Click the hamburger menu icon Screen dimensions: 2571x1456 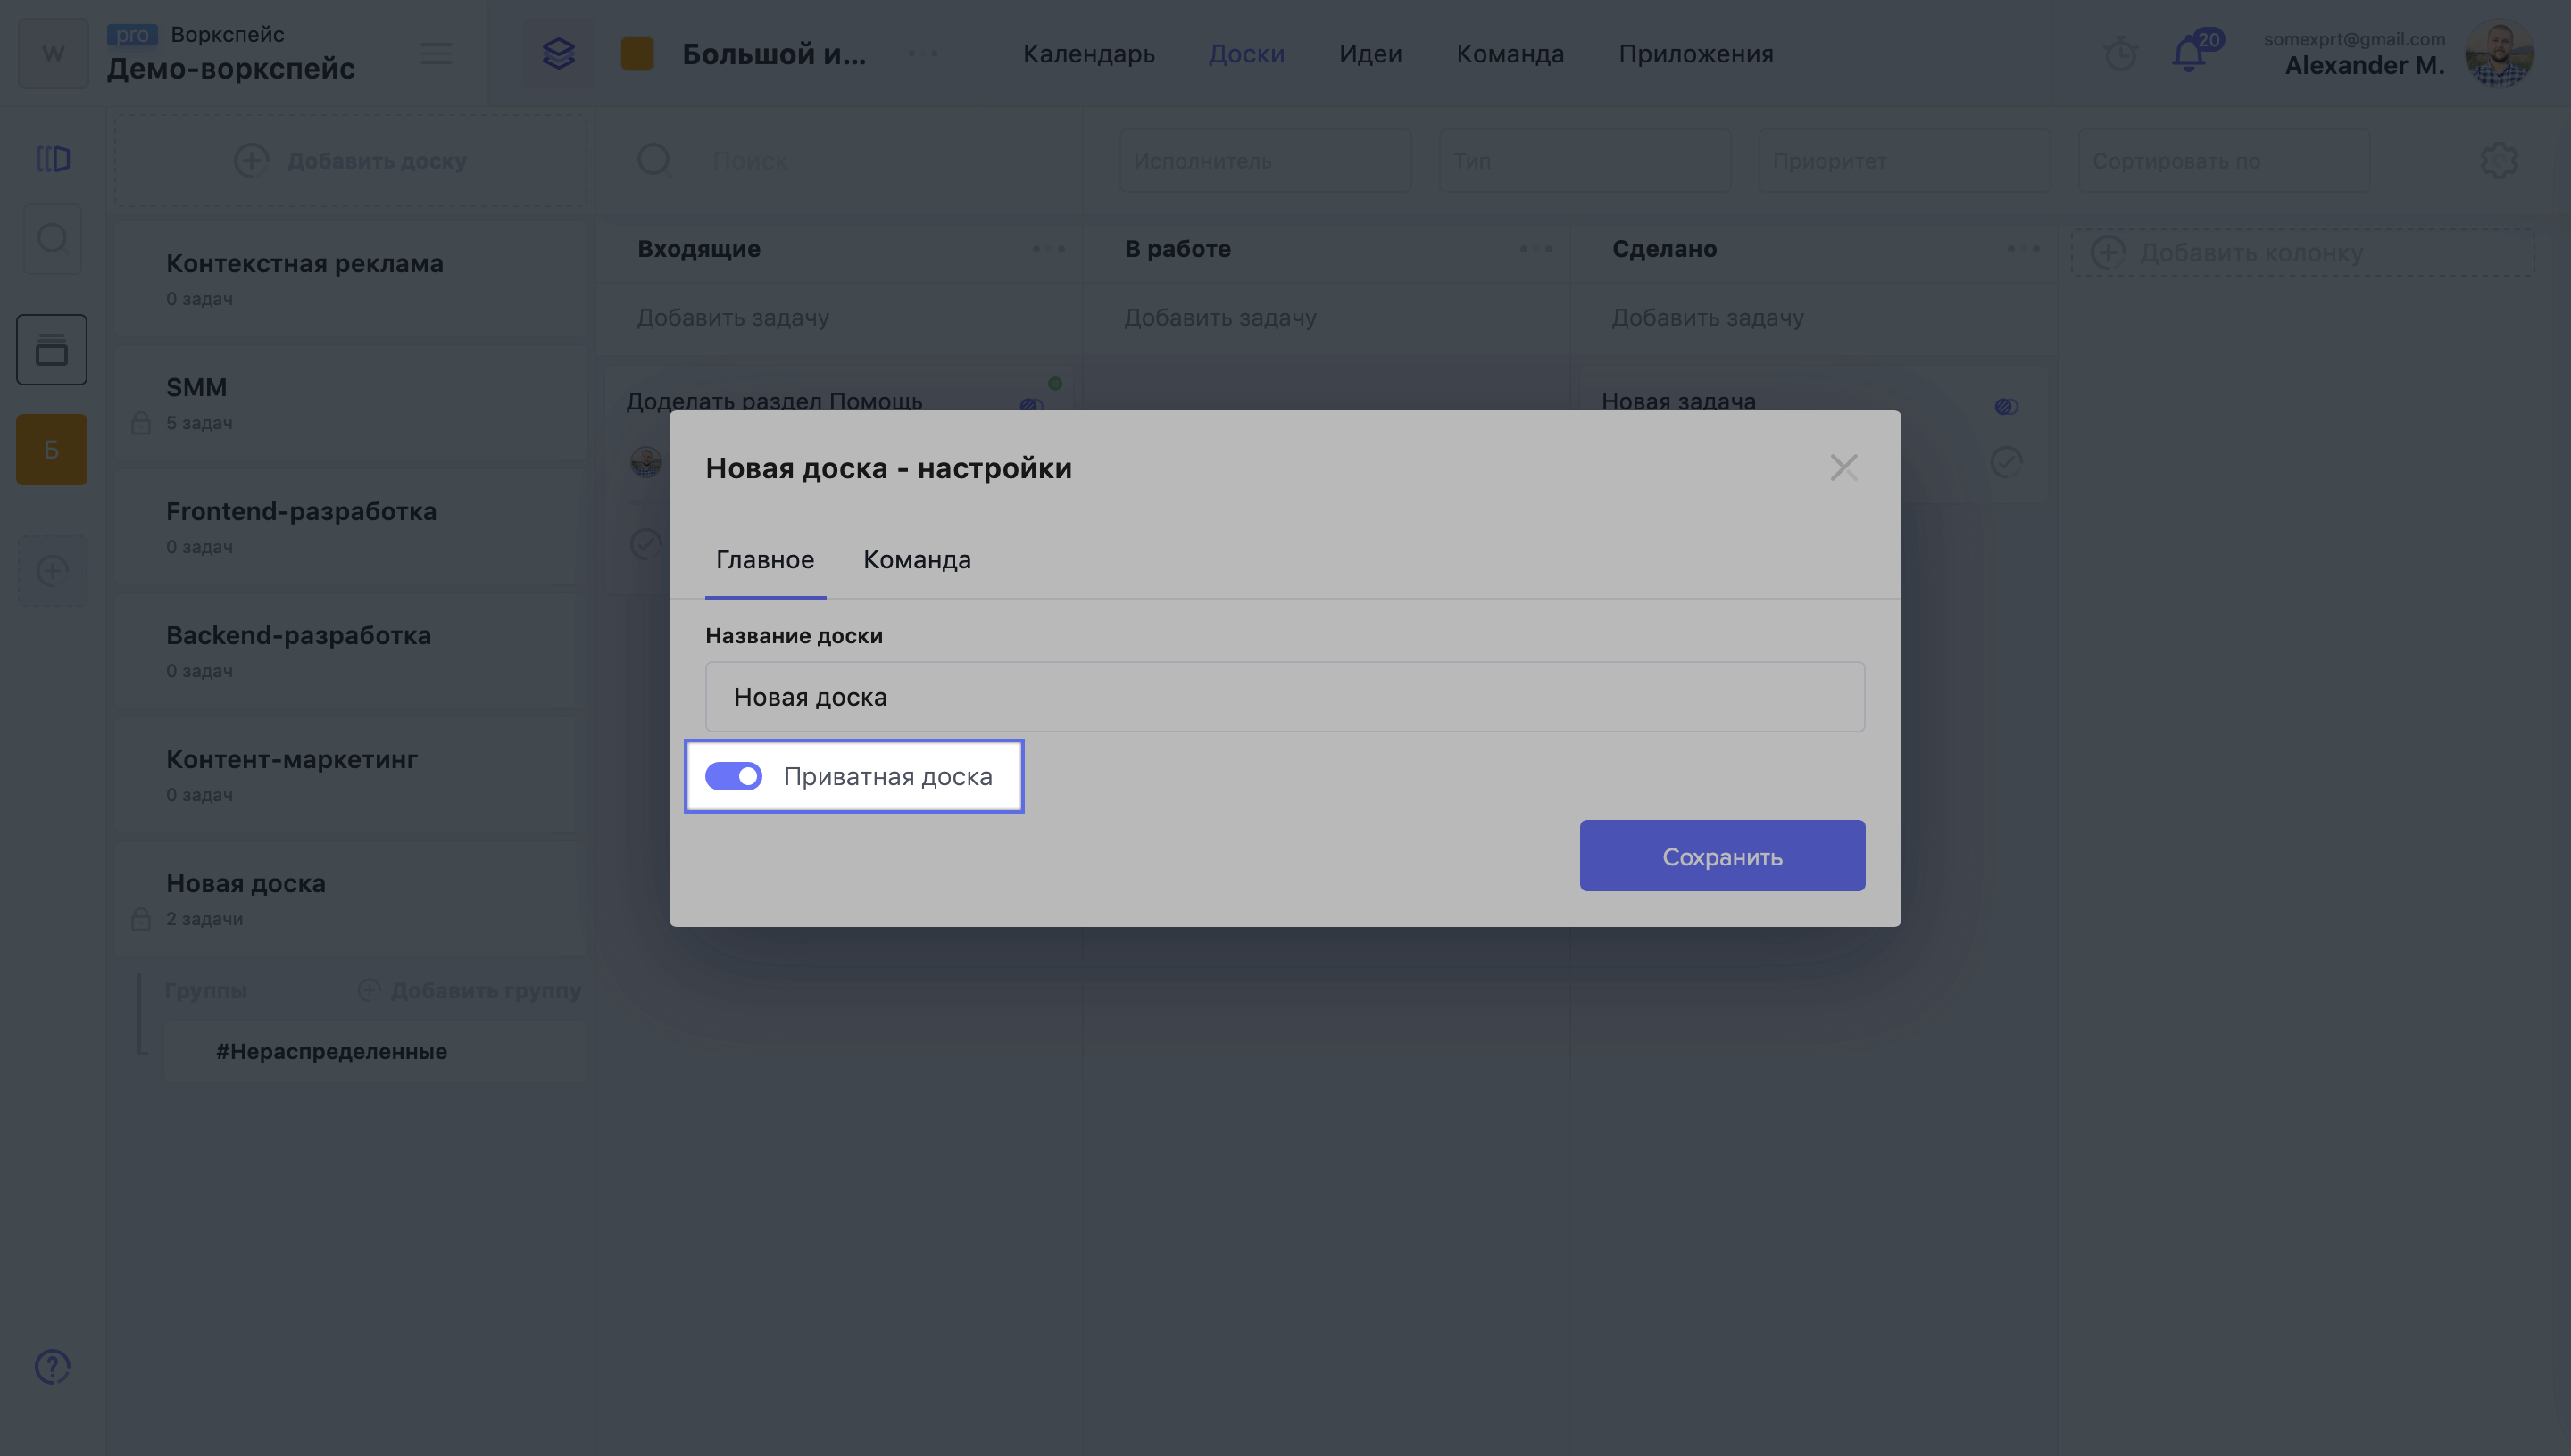[437, 54]
